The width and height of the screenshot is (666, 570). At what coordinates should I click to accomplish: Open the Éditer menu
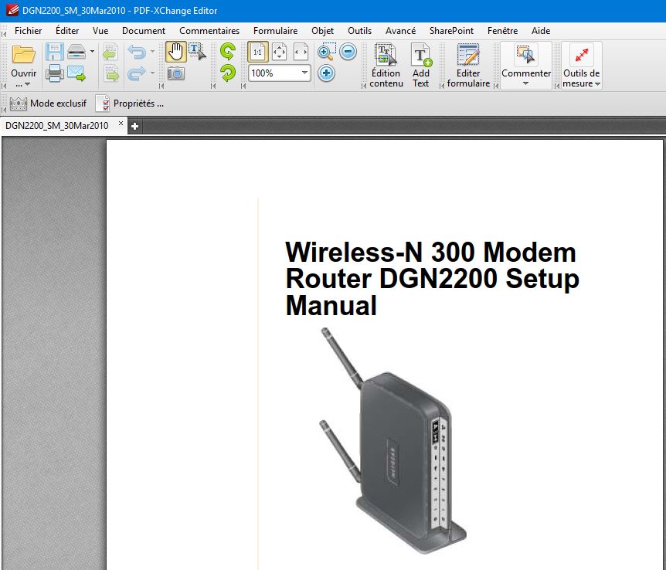click(x=67, y=31)
